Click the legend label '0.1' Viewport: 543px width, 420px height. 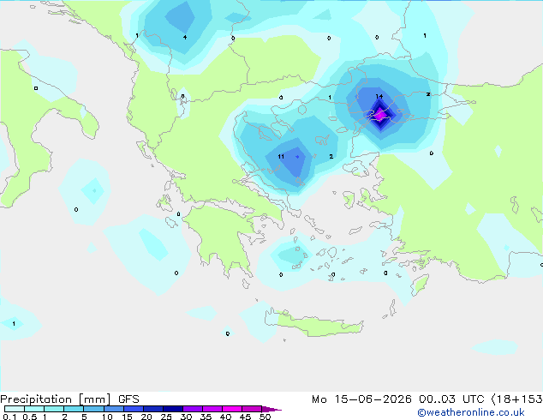9,417
